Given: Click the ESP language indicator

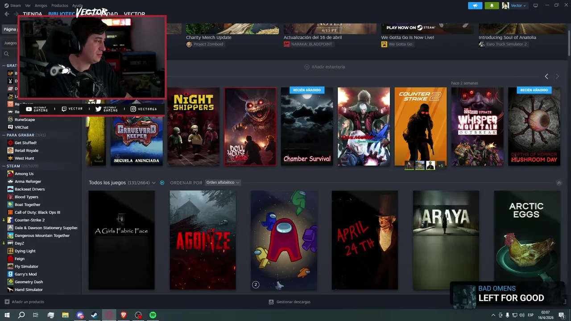Looking at the screenshot, I should coord(531,315).
